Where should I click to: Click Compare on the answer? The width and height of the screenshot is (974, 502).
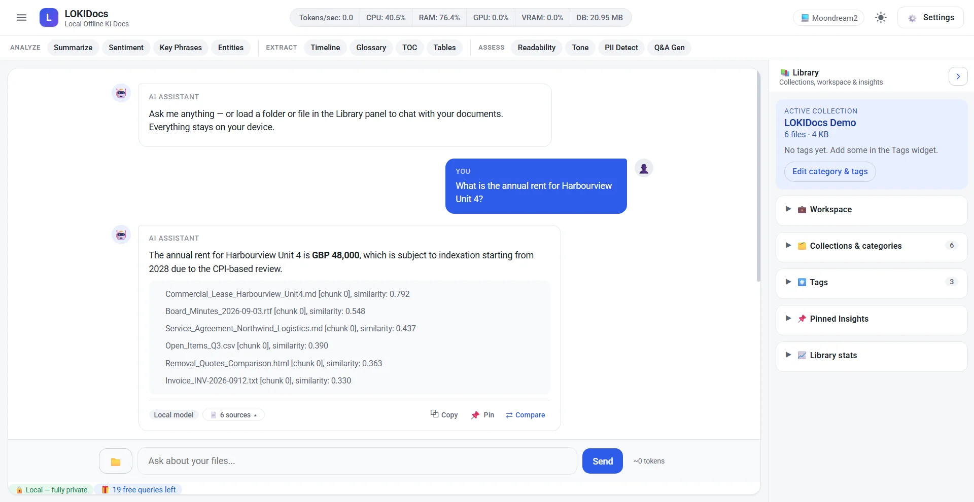click(x=526, y=415)
